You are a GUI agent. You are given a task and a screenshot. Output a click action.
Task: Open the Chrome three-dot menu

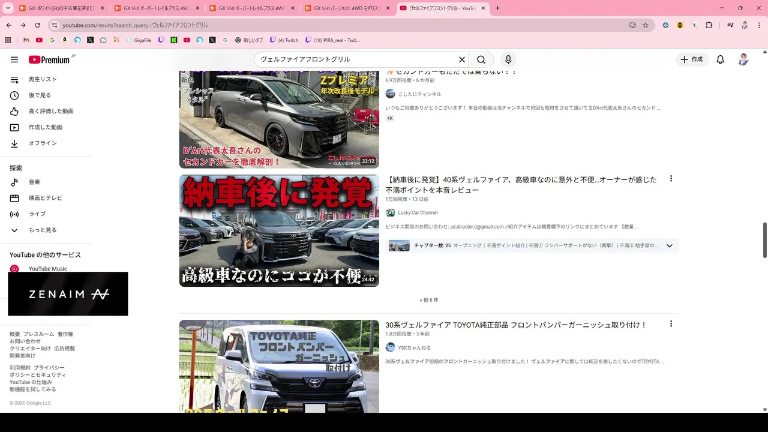click(x=759, y=25)
